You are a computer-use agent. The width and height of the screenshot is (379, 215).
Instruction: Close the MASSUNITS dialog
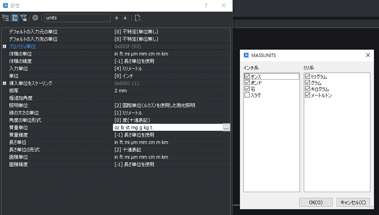368,55
